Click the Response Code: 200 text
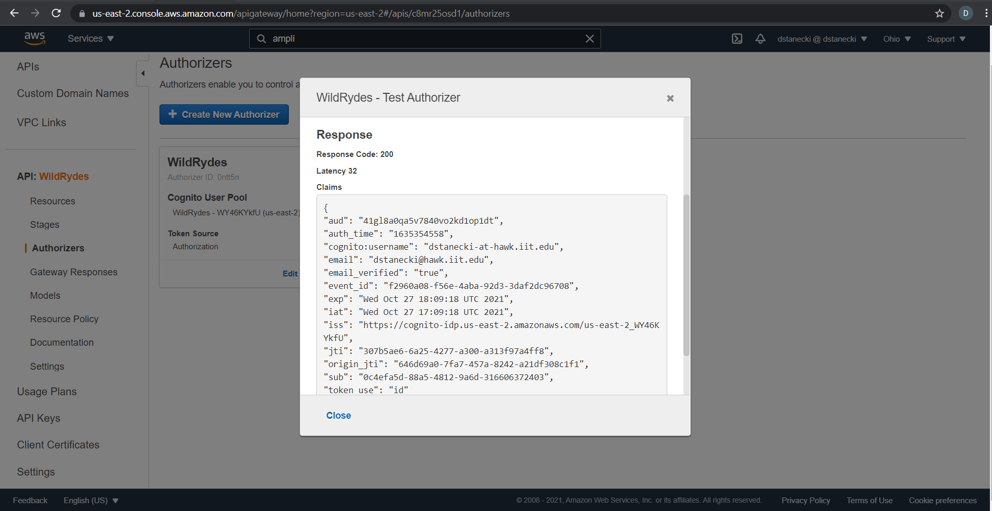Viewport: 992px width, 511px height. [x=354, y=154]
